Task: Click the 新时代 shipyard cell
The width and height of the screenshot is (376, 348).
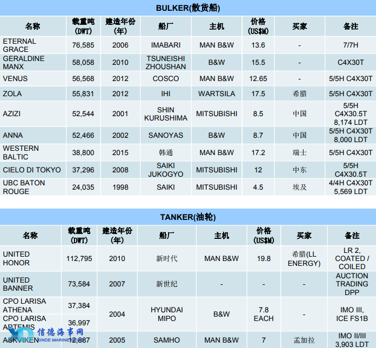Action: click(x=166, y=258)
